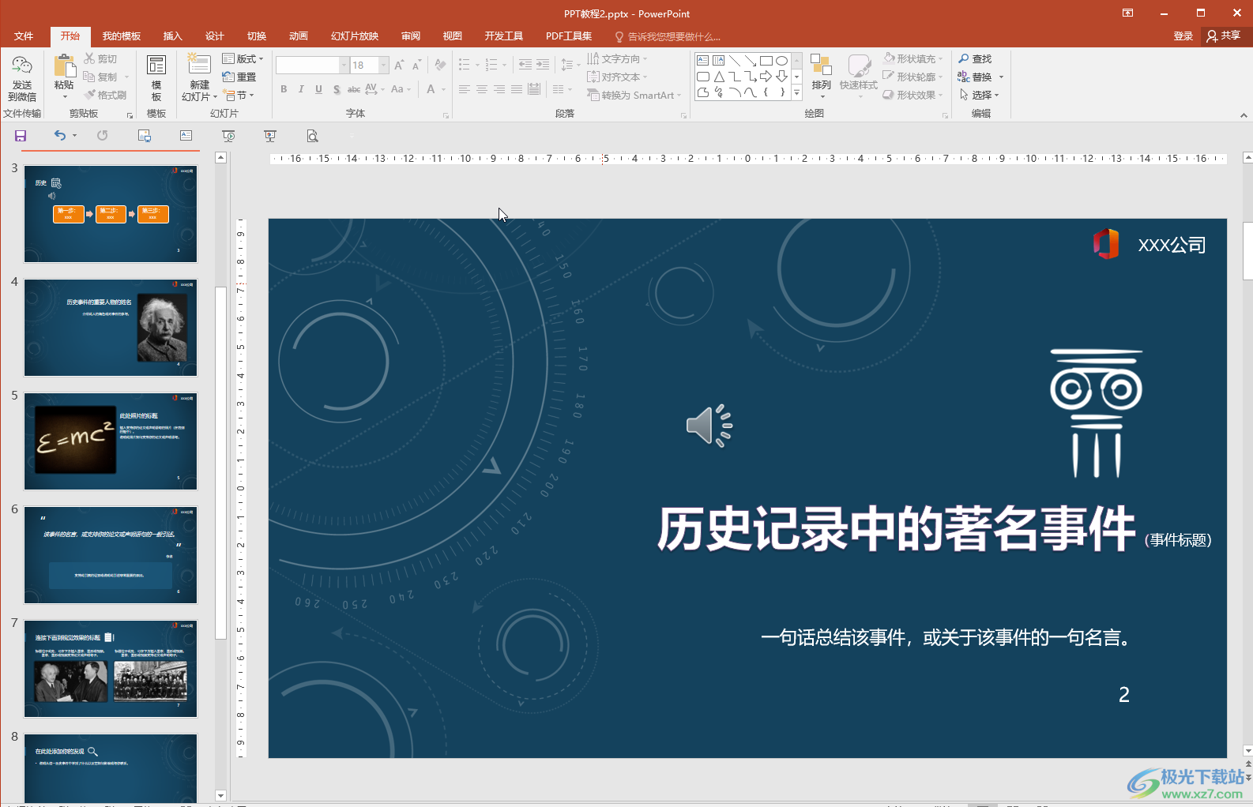
Task: Select slide 5 thumbnail with E=mc² image
Action: click(111, 441)
